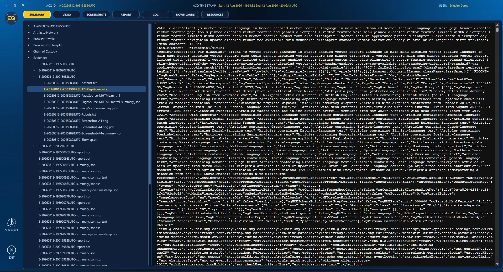Open E-20260812-200159828UTC-PageSource-MHTML.mhtml
Image resolution: width=503 pixels, height=272 pixels.
tap(82, 96)
